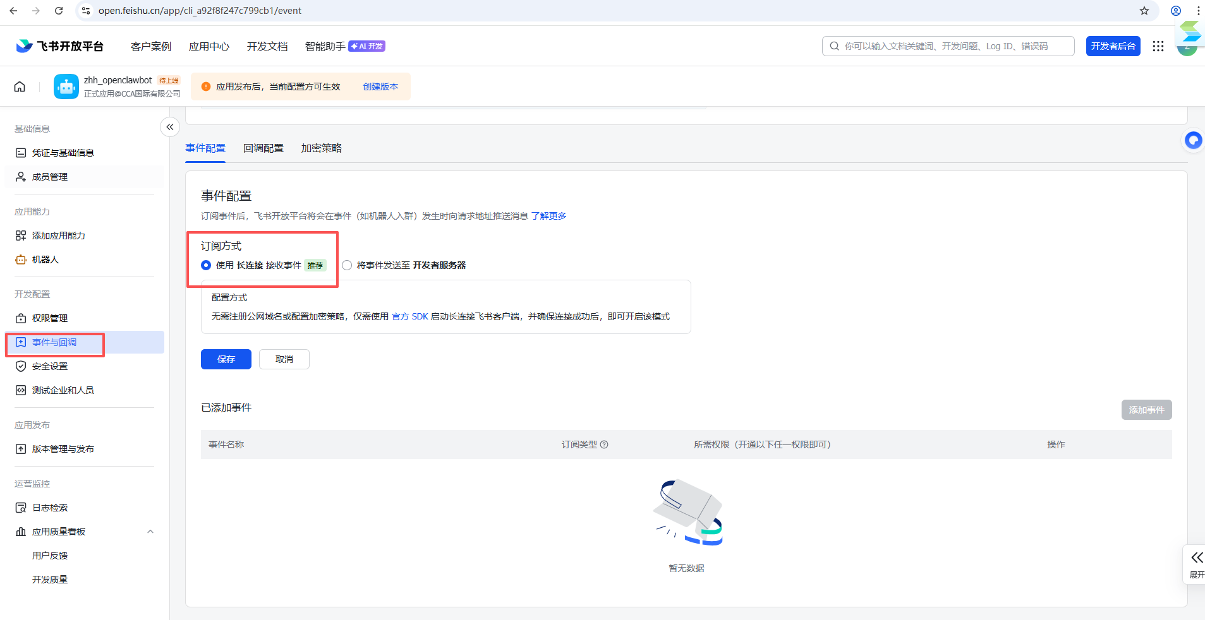Open 开发文档 in top navigation
This screenshot has height=620, width=1205.
click(x=267, y=46)
